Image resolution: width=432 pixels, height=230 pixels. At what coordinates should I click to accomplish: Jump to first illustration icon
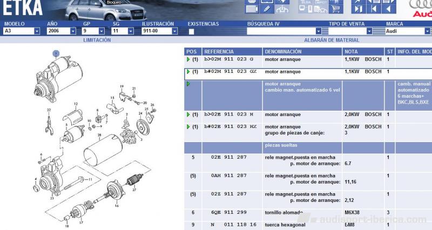pos(374,9)
